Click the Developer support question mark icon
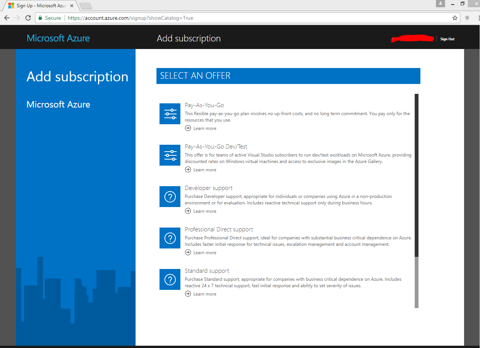Screen dimensions: 480x348 click(x=170, y=196)
